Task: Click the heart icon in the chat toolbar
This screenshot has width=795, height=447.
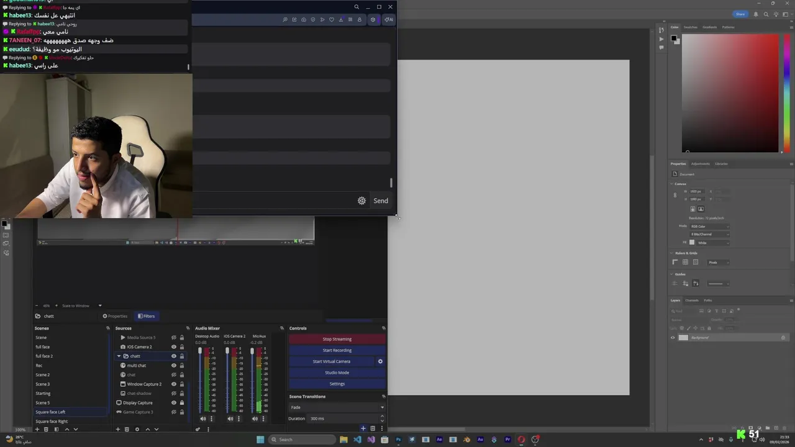Action: pyautogui.click(x=332, y=19)
